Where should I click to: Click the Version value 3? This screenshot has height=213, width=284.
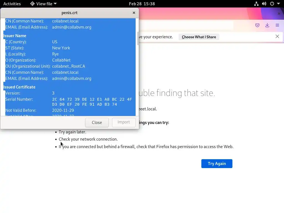[53, 93]
